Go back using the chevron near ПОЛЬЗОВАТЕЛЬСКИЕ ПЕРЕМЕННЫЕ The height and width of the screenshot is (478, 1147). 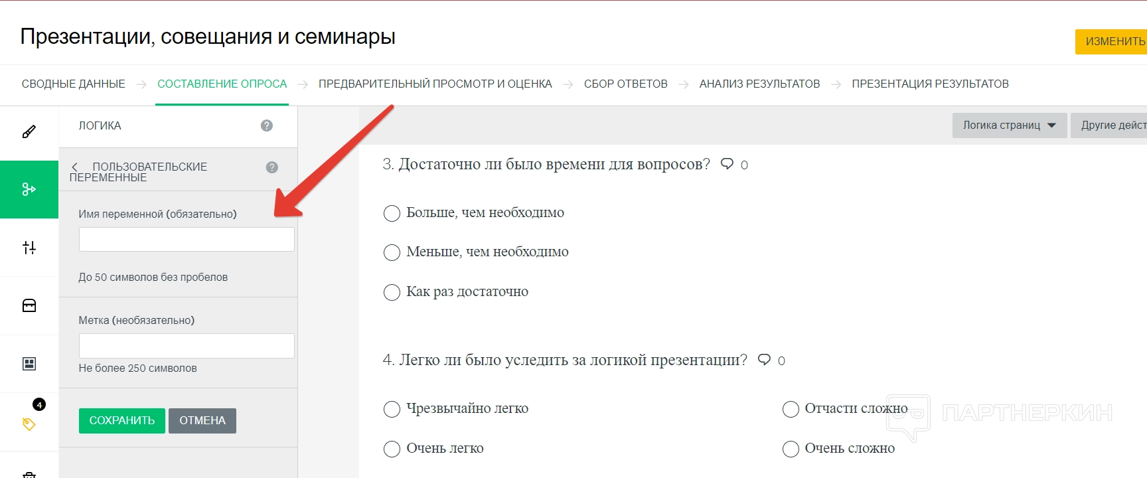[75, 167]
